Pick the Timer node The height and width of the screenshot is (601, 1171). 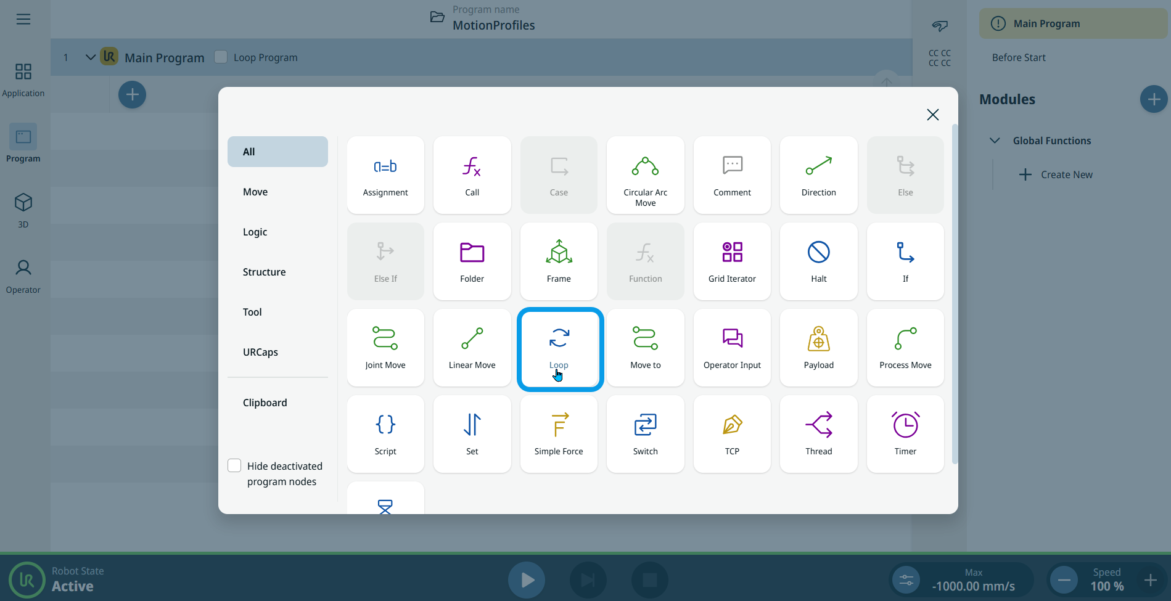905,434
